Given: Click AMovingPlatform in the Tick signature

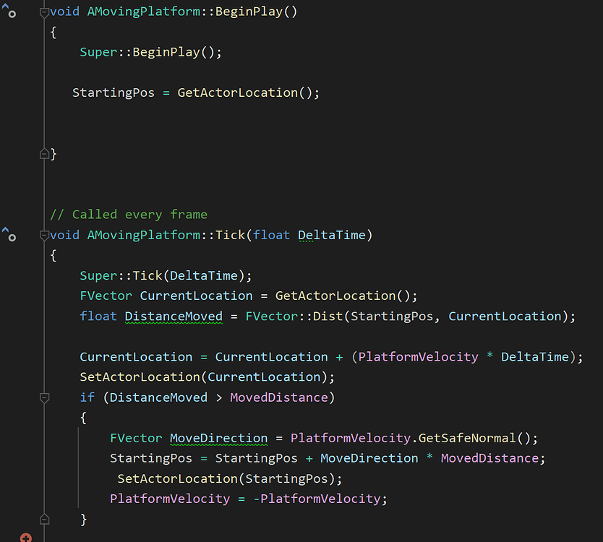Looking at the screenshot, I should [144, 235].
